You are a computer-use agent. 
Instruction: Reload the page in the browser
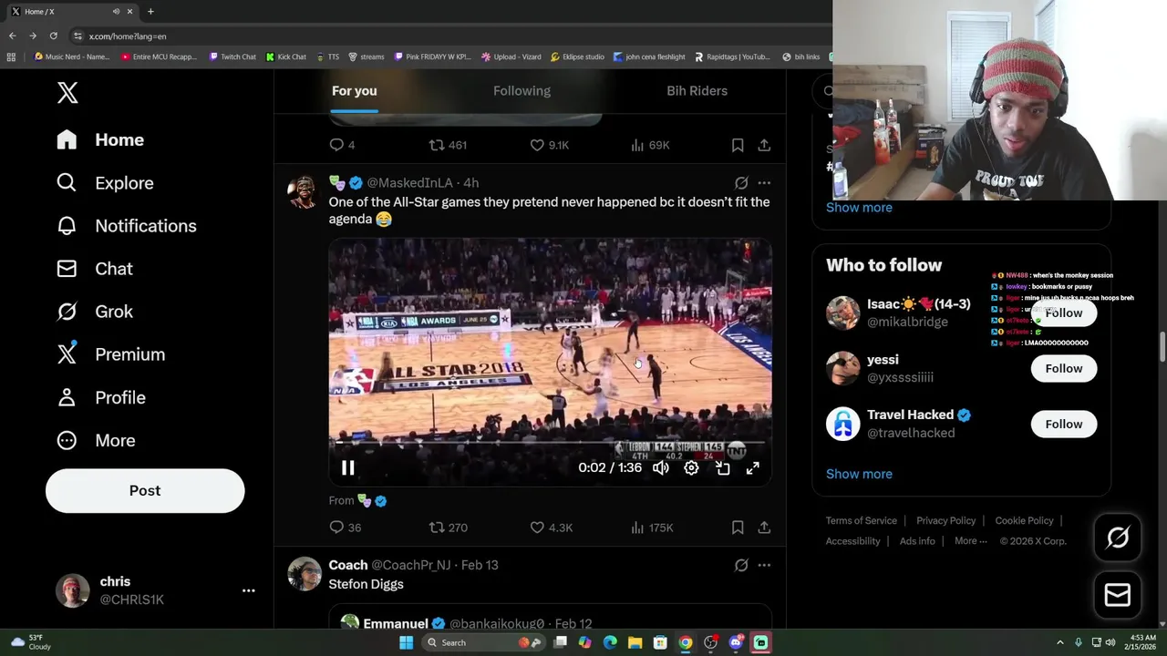[x=53, y=36]
